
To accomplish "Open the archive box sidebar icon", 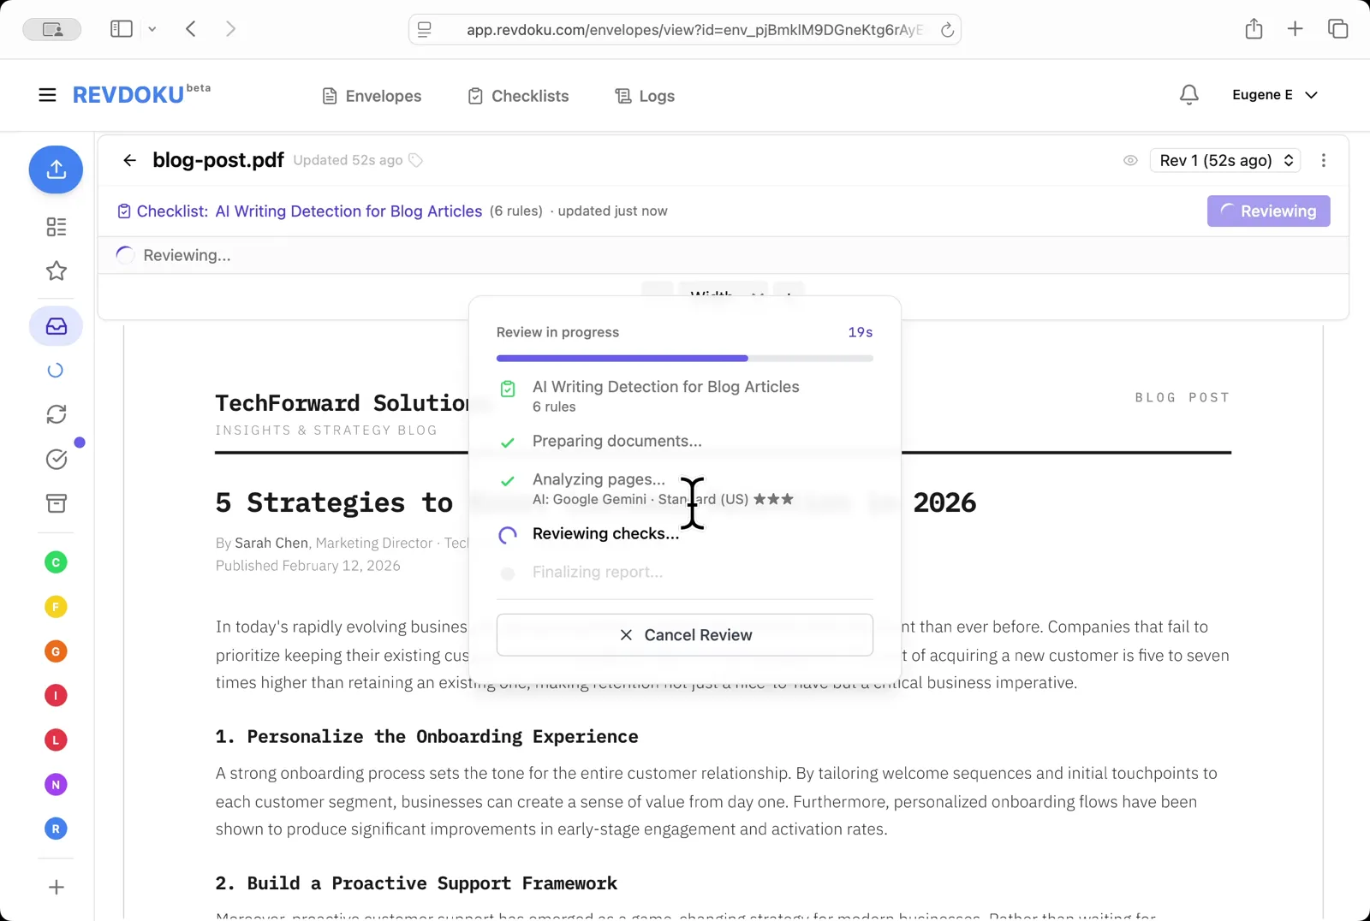I will (57, 503).
